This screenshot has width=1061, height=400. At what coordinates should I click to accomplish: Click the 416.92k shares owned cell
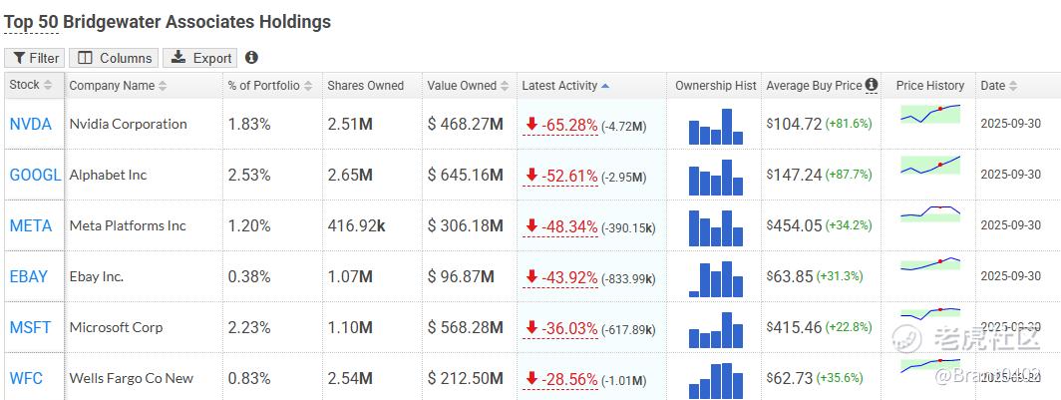pyautogui.click(x=357, y=225)
